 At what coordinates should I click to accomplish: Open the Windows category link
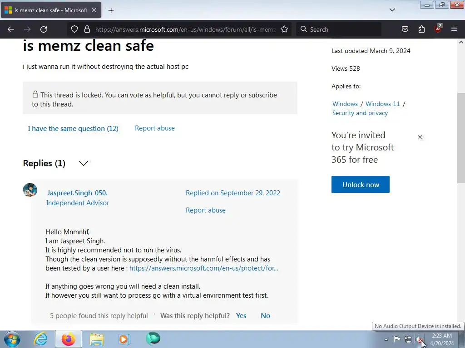click(x=345, y=104)
